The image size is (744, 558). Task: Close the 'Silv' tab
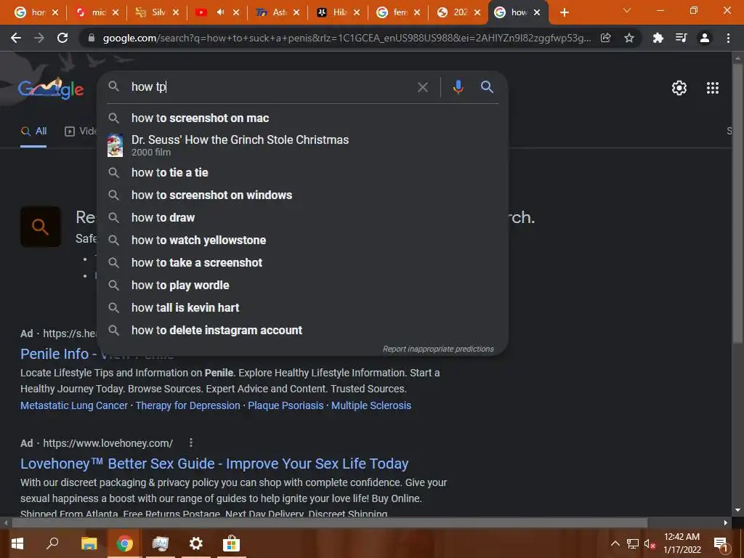[x=176, y=12]
